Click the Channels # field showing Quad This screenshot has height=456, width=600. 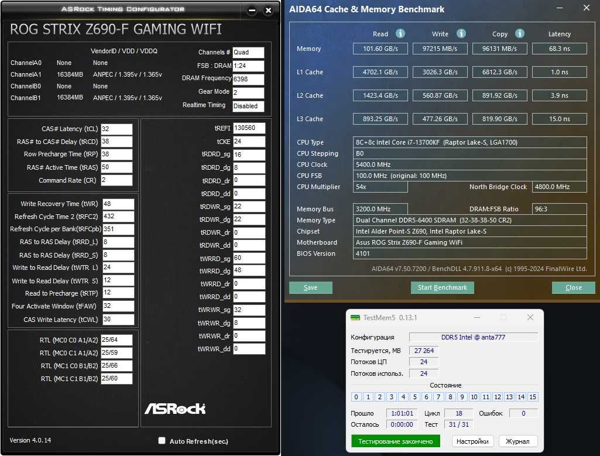(248, 53)
